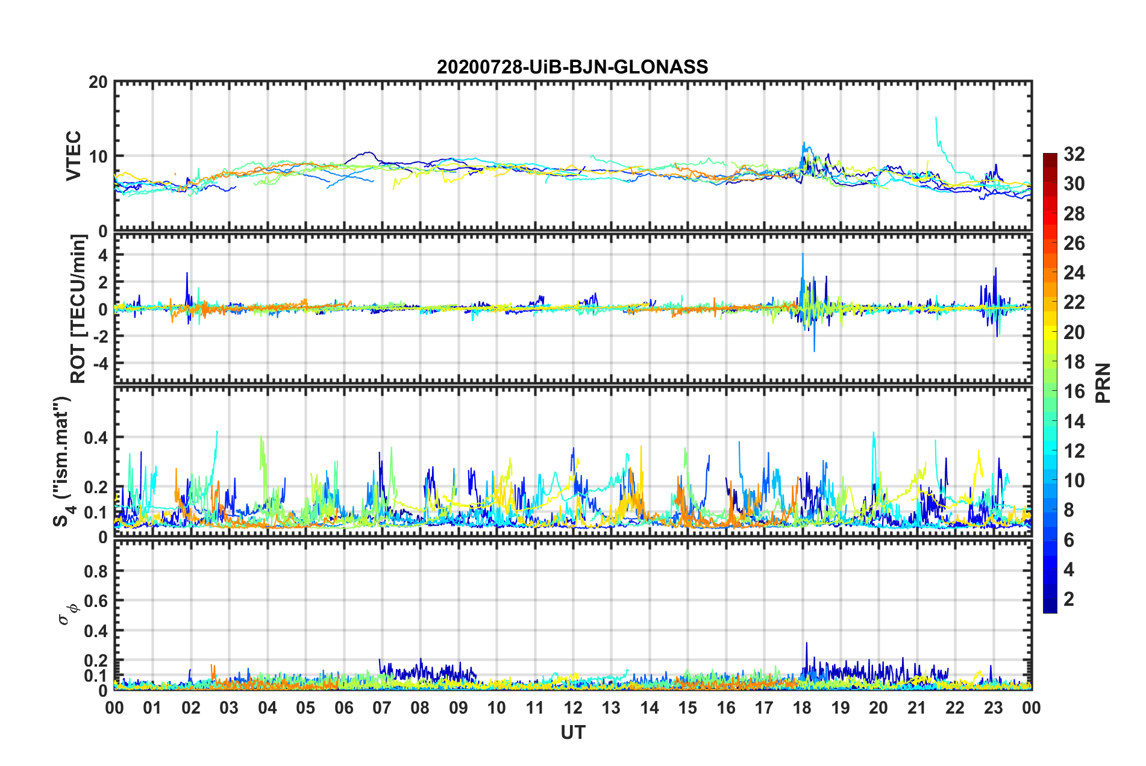Click the sigma phi y-axis tick 0.8

[x=96, y=571]
